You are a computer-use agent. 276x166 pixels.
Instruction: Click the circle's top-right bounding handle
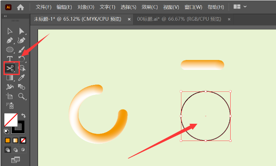pyautogui.click(x=230, y=91)
